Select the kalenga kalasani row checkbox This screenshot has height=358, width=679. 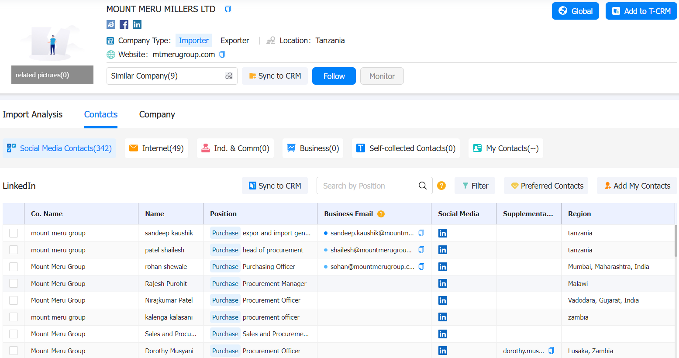point(14,317)
